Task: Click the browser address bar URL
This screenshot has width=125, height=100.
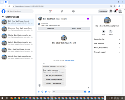Action: (x=29, y=6)
